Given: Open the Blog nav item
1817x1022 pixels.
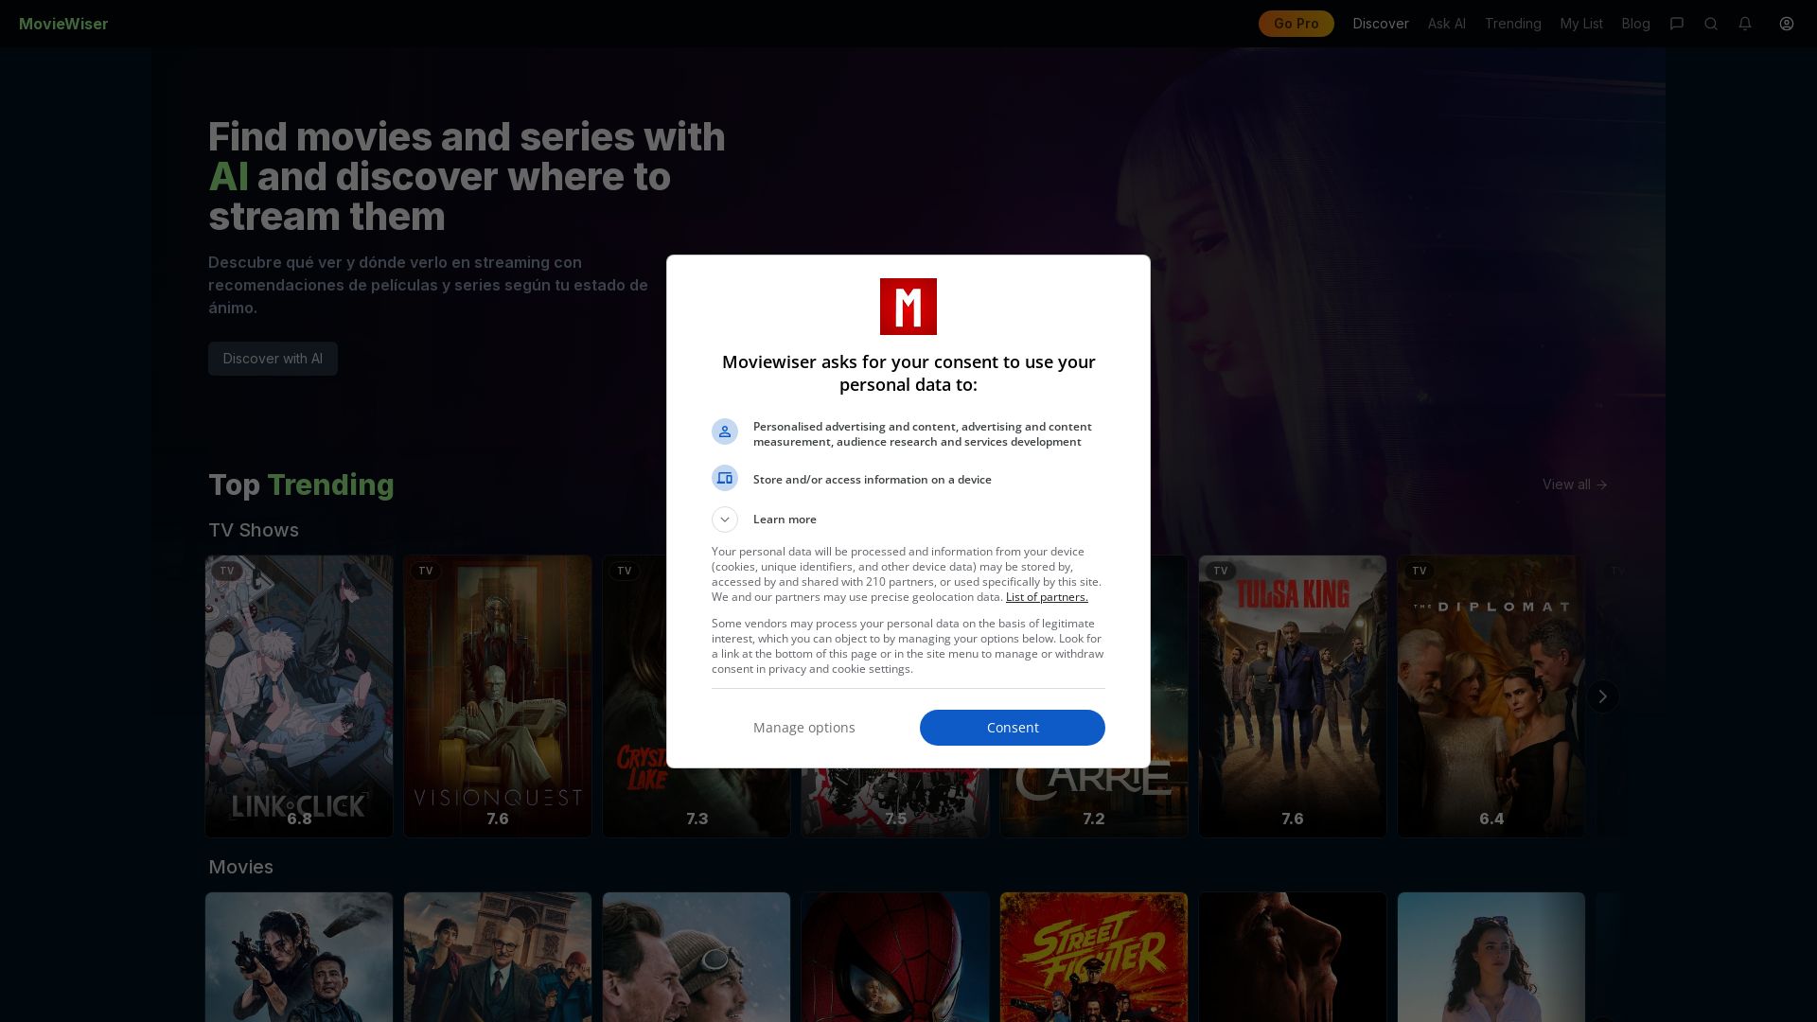Looking at the screenshot, I should [1635, 24].
